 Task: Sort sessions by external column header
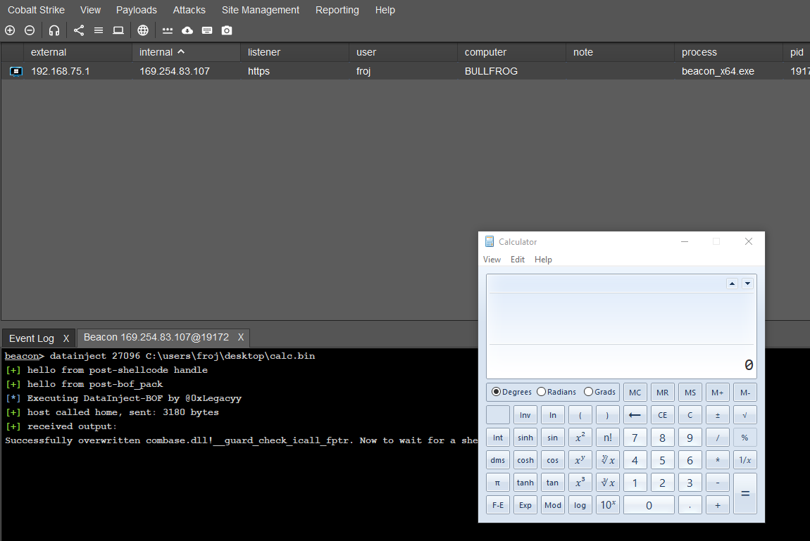pos(77,52)
